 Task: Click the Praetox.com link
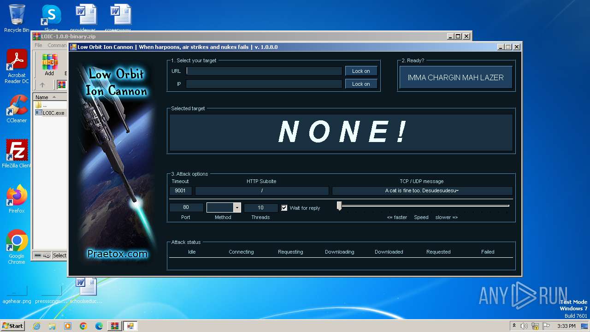pyautogui.click(x=117, y=254)
